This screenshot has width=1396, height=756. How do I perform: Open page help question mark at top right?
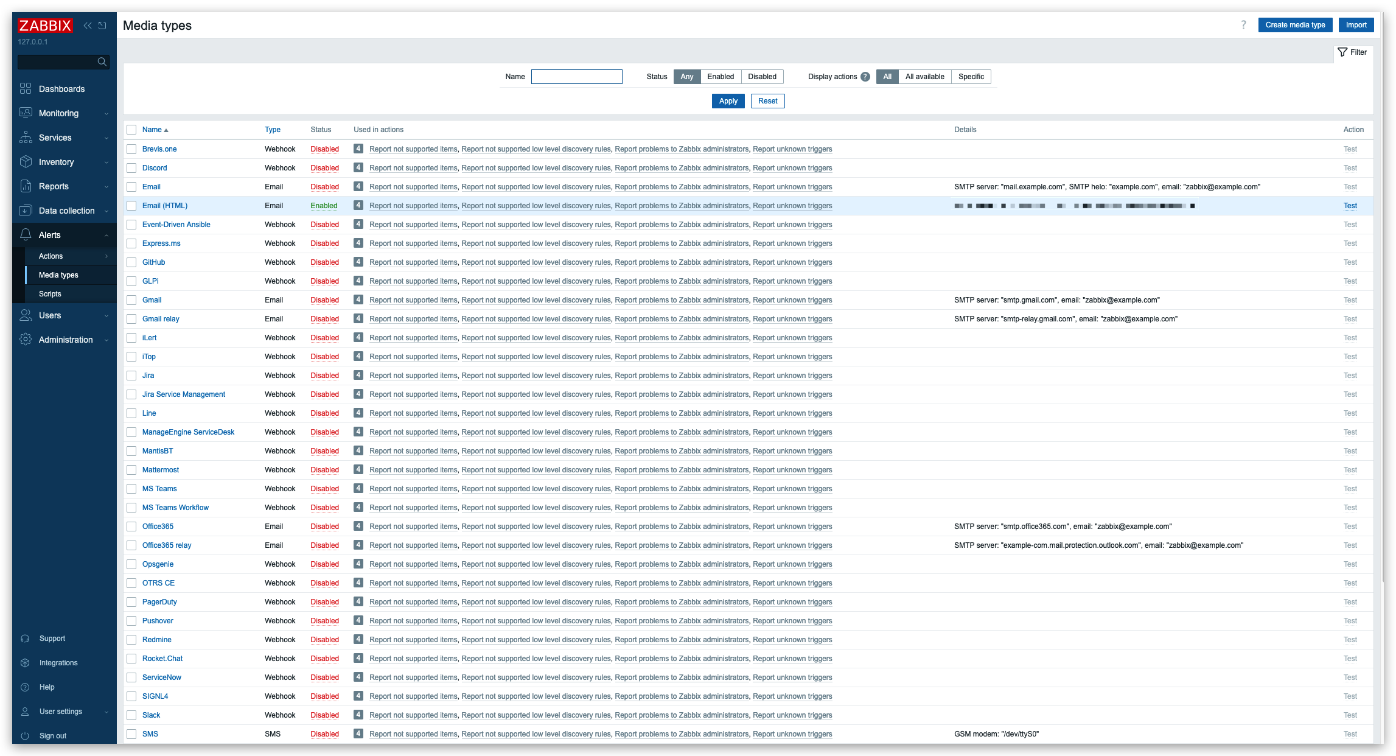coord(1243,25)
